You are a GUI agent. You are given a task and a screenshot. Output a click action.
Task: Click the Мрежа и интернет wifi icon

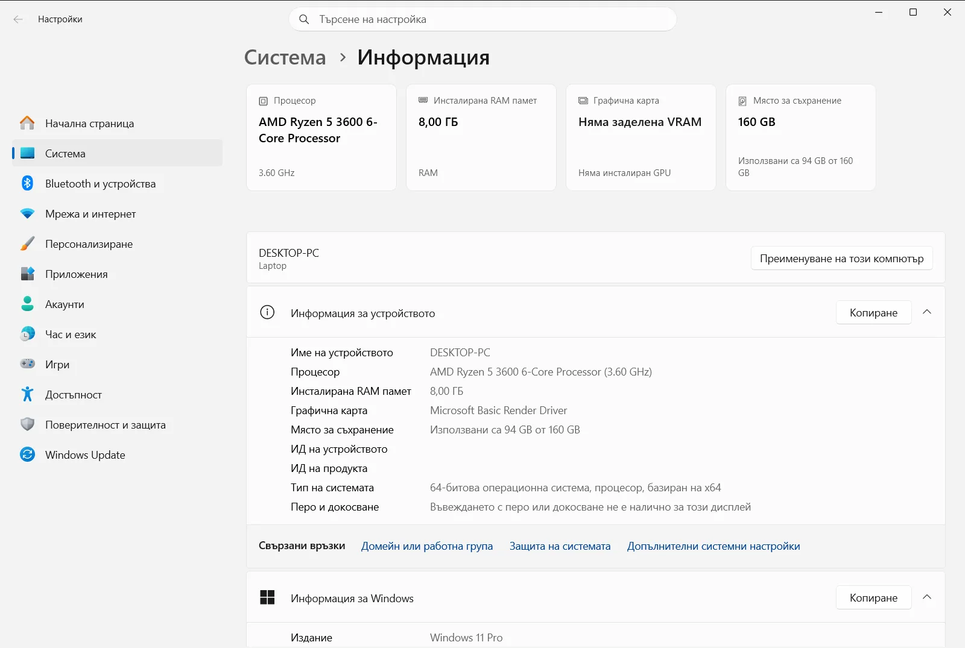pyautogui.click(x=27, y=213)
